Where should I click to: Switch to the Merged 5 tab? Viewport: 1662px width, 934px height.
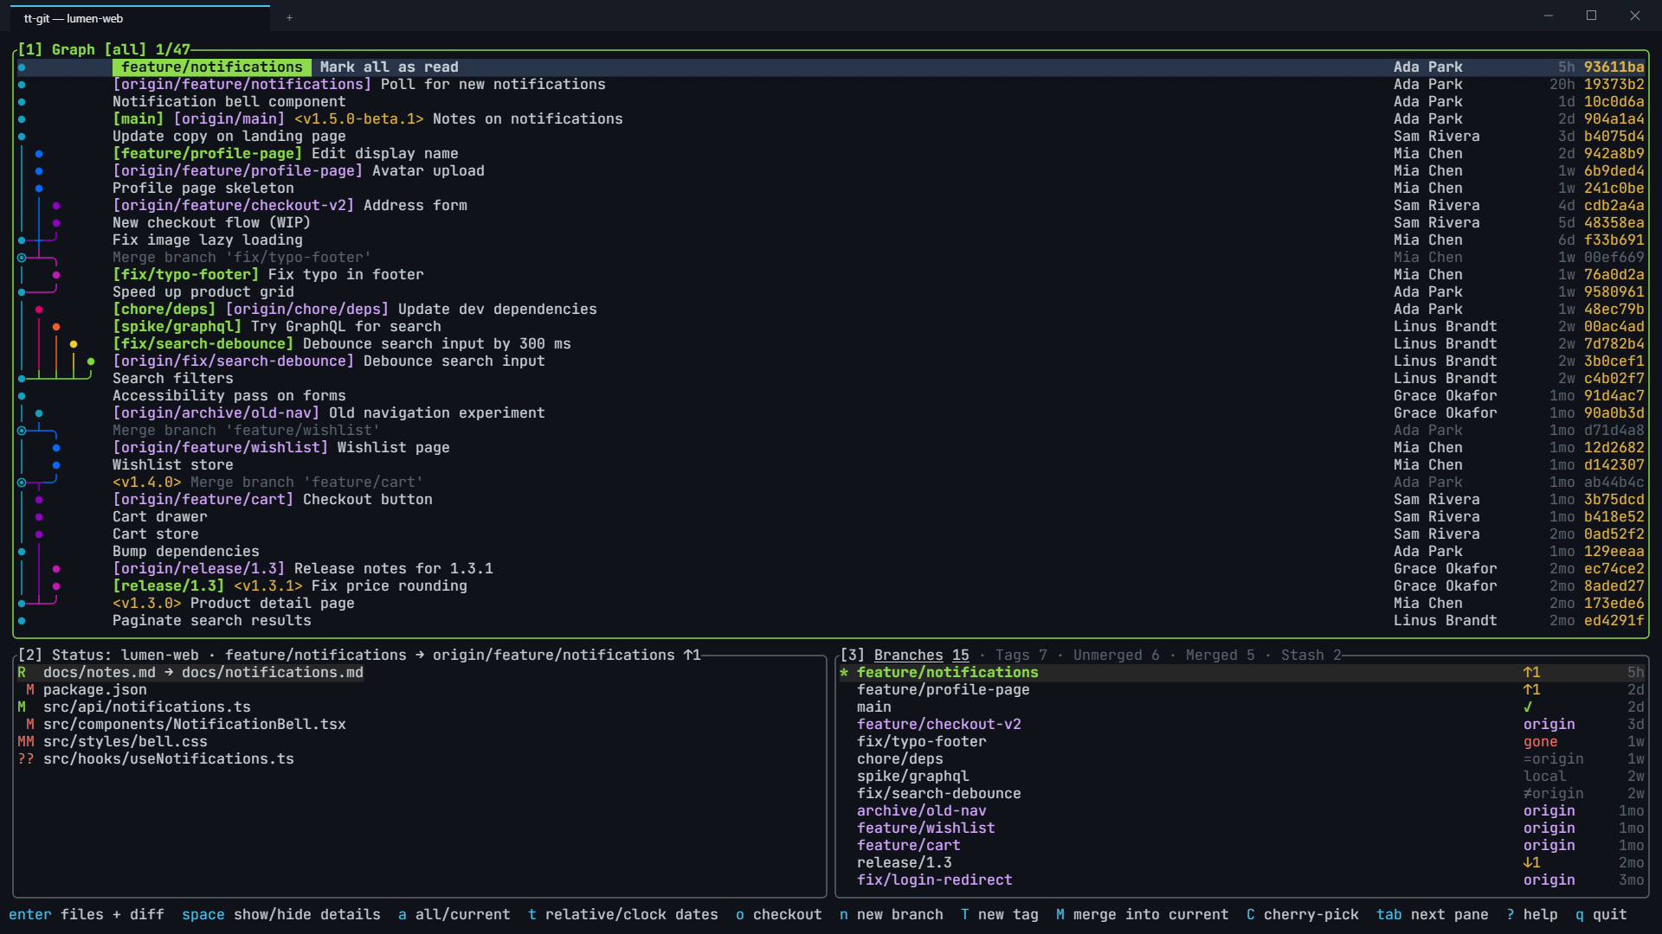pos(1220,655)
